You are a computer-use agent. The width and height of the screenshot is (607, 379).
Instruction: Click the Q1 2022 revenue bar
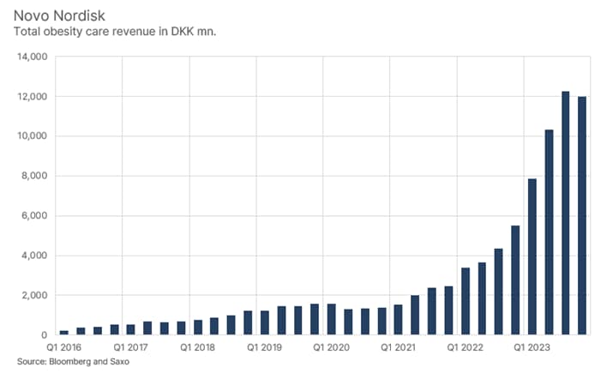coord(466,301)
